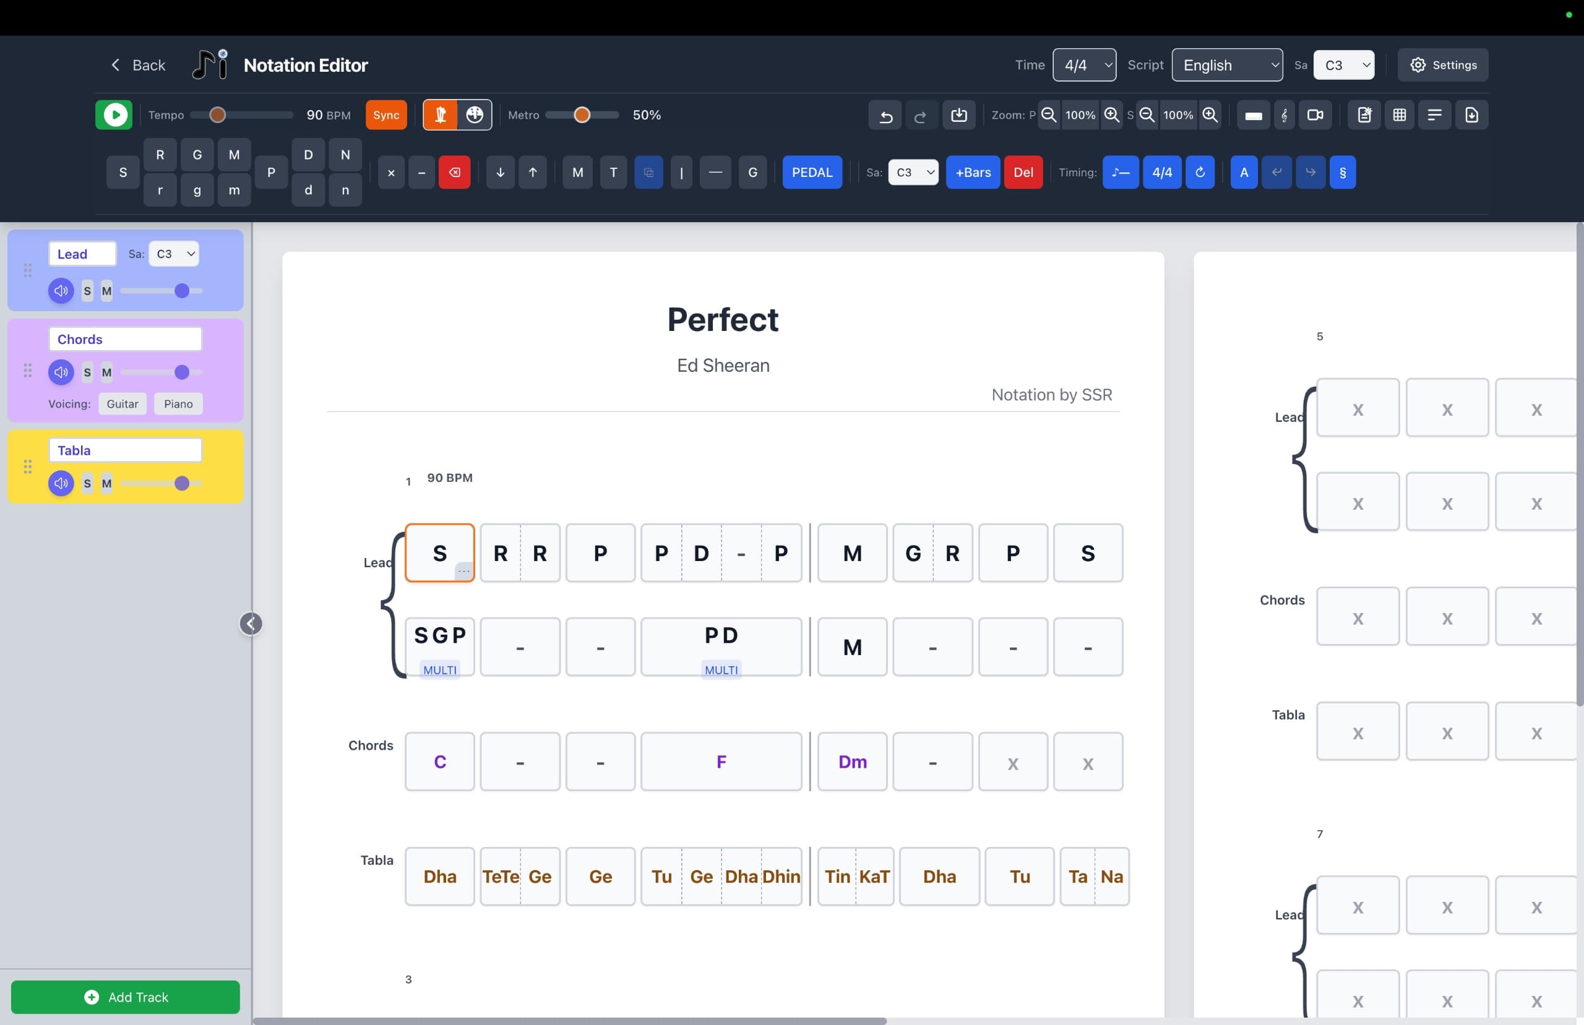1584x1025 pixels.
Task: Toggle the tanpura sound on
Action: [x=440, y=114]
